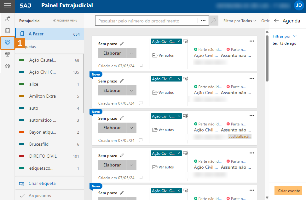The image size is (306, 200).
Task: Click the Criar etiqueta tag-plus icon
Action: (22, 184)
